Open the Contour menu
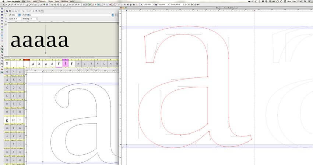This screenshot has width=313, height=165. click(42, 1)
